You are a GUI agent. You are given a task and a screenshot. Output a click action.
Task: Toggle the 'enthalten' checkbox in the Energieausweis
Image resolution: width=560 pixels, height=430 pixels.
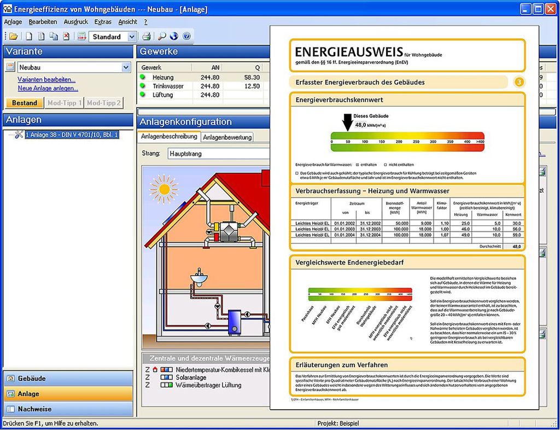(x=357, y=165)
